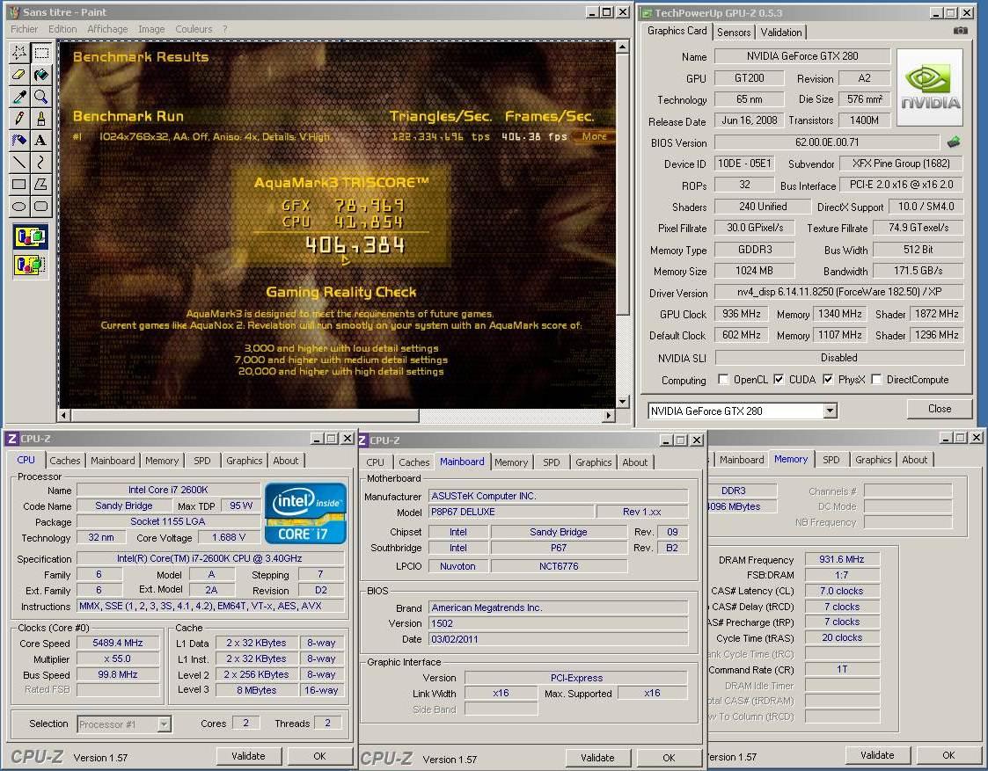Choose the Ellipse shape tool
The image size is (988, 771).
[18, 206]
